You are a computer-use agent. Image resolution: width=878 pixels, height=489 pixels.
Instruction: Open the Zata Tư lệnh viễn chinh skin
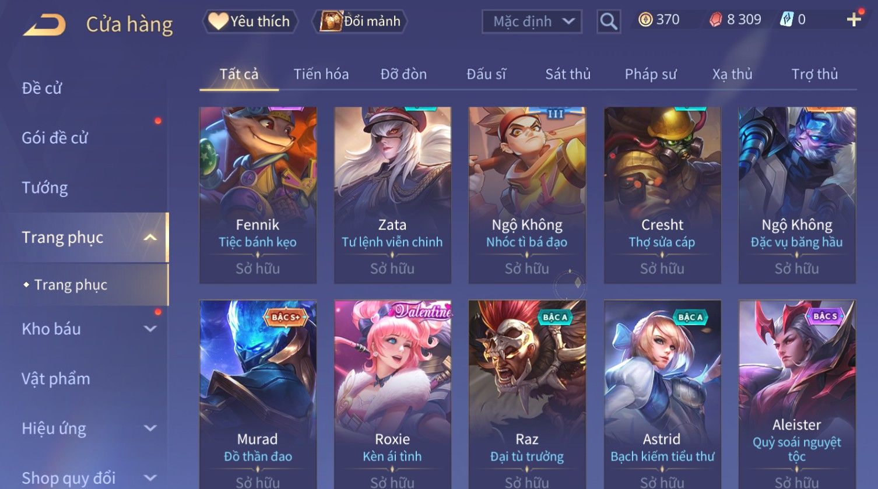click(x=392, y=195)
